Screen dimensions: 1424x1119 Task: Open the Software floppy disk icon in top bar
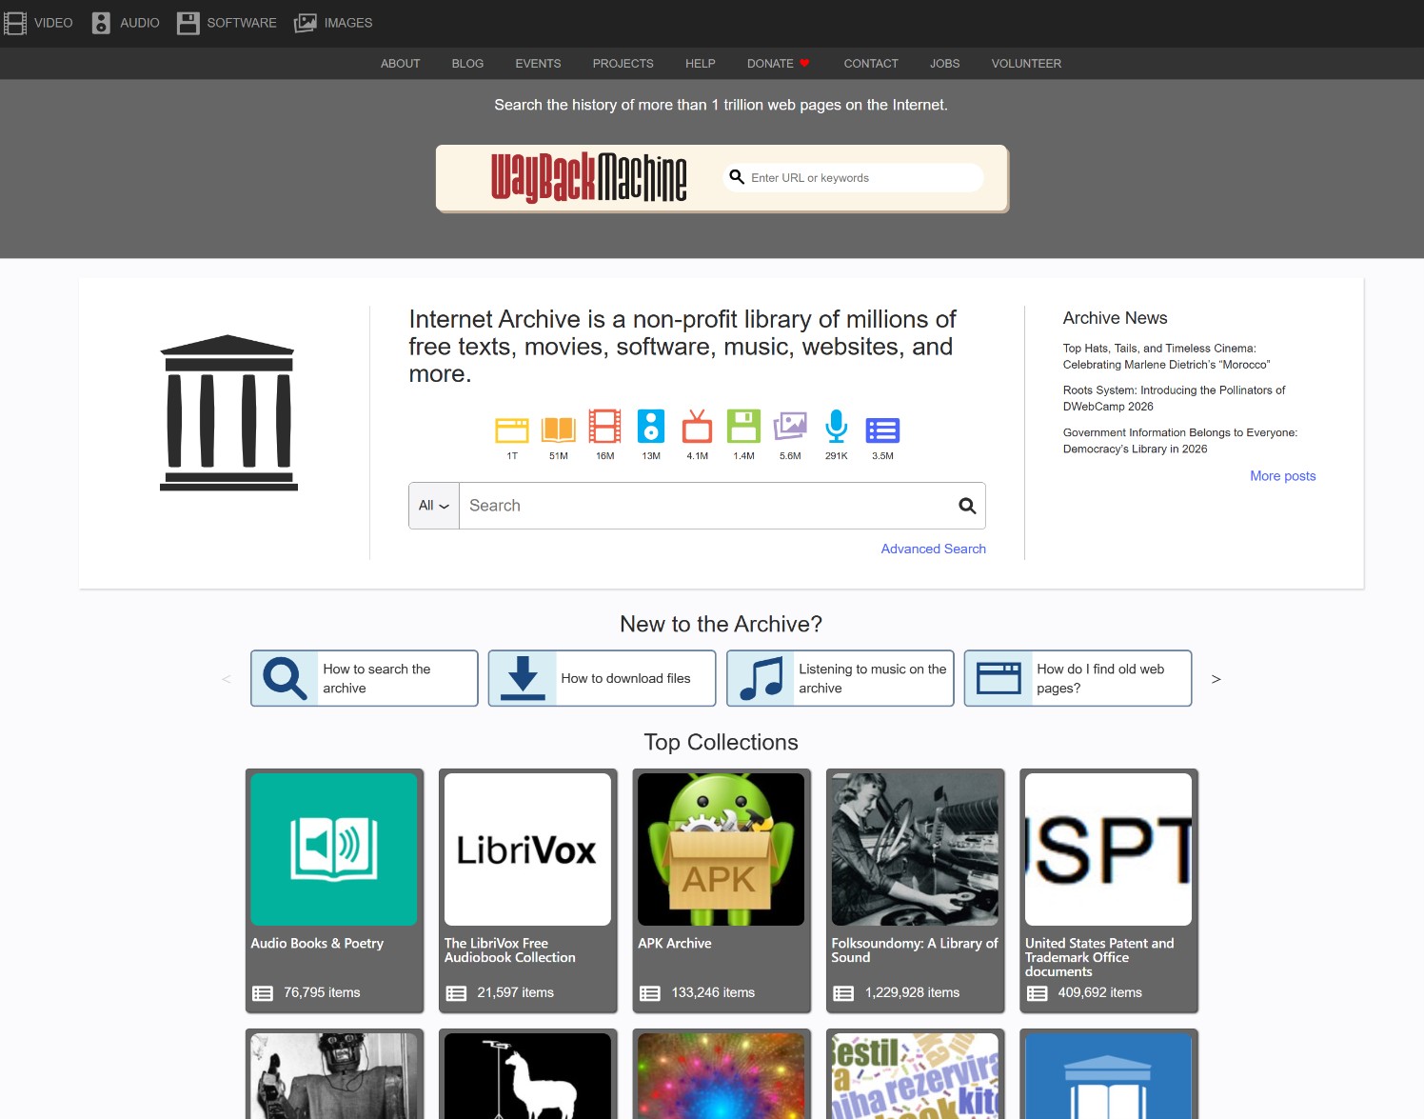(188, 23)
